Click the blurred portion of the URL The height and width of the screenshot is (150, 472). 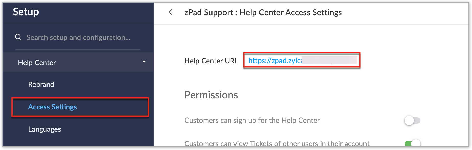click(x=329, y=61)
